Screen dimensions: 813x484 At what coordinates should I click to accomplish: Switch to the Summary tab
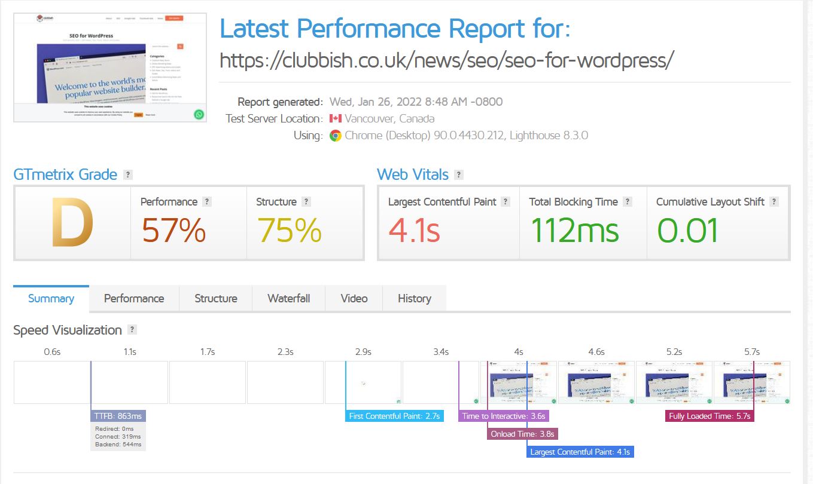pos(51,298)
